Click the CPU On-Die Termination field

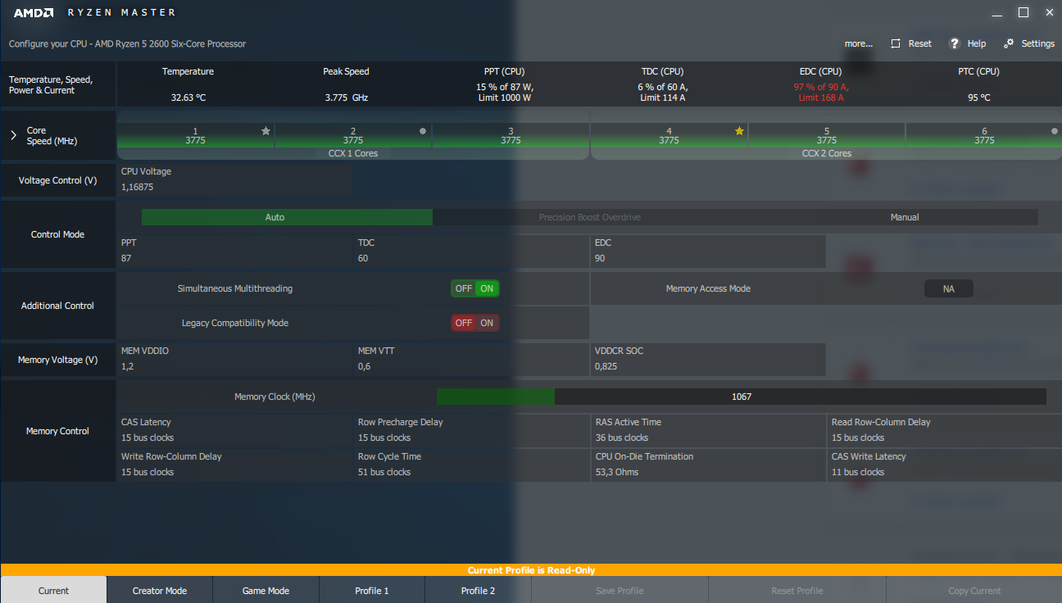click(708, 465)
